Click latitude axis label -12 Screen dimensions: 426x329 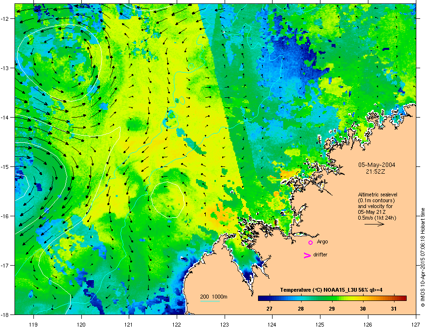click(5, 19)
